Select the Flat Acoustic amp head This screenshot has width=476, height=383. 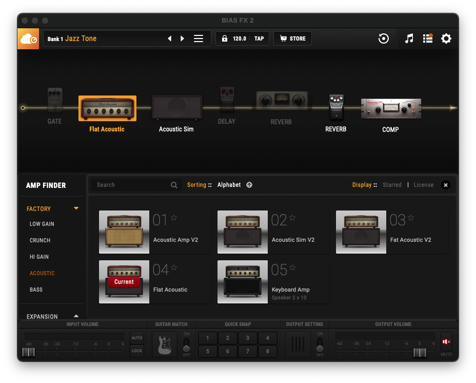point(108,108)
